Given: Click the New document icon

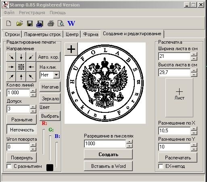Looking at the screenshot, I should pos(9,23).
